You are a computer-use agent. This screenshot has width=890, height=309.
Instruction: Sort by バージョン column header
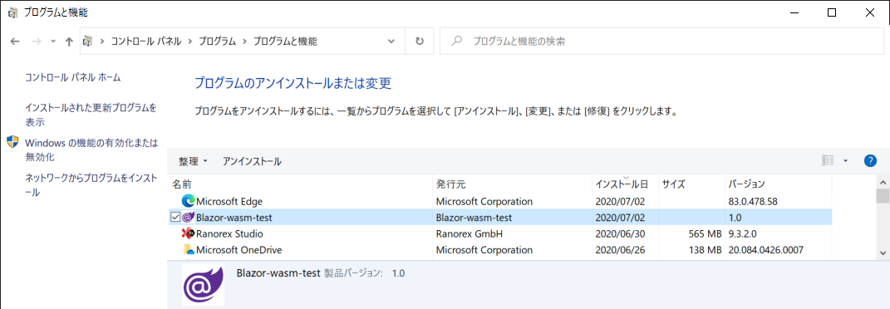pos(778,184)
